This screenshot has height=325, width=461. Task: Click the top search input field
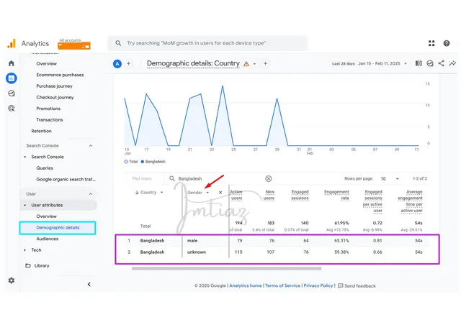click(x=207, y=43)
